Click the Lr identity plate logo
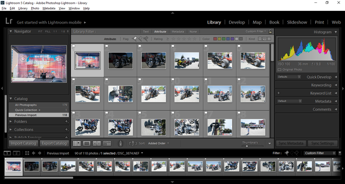The width and height of the screenshot is (345, 184). (x=9, y=21)
